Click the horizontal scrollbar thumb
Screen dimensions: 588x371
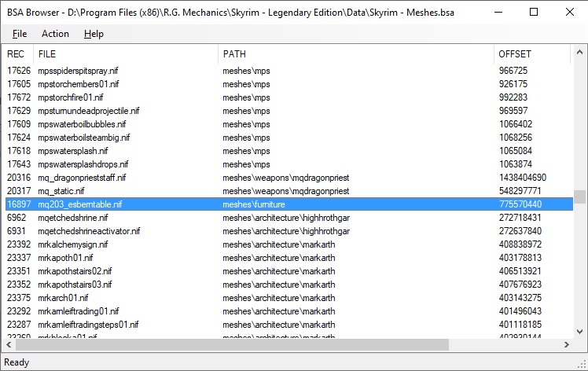click(x=233, y=344)
